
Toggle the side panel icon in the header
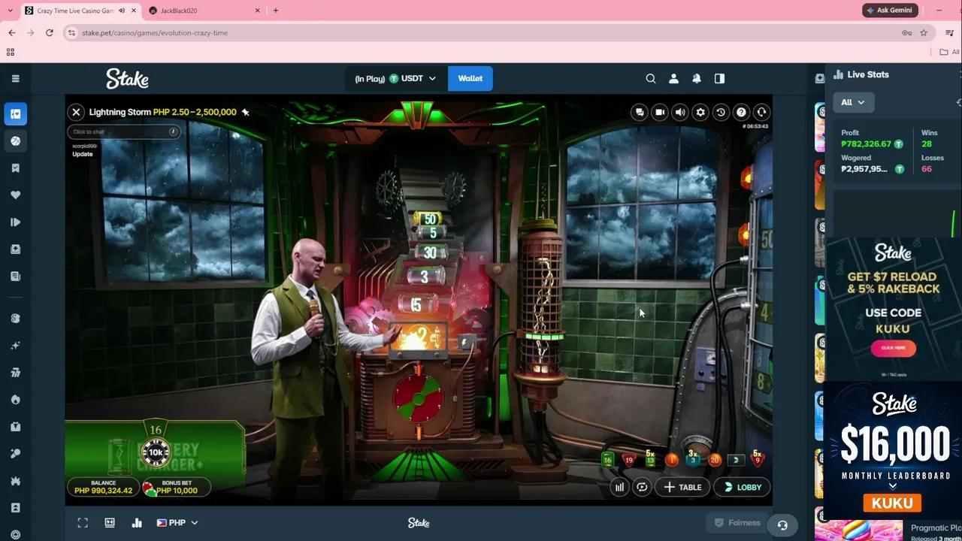point(719,78)
